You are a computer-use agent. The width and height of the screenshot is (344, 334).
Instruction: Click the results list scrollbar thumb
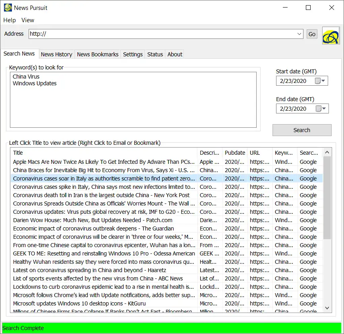[x=327, y=198]
